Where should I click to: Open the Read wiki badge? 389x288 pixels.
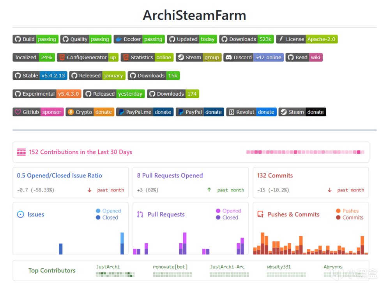tap(304, 58)
